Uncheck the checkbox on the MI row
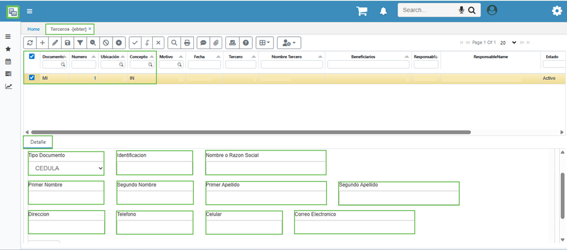 [x=32, y=78]
